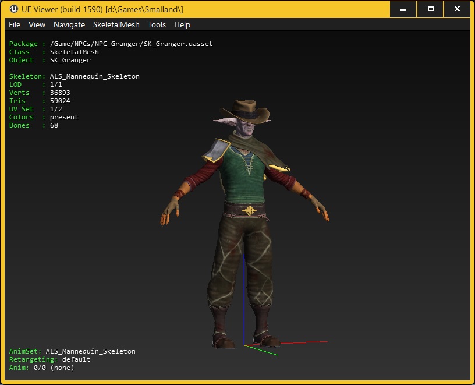The width and height of the screenshot is (475, 385).
Task: Click the Unreal Engine logo icon in title bar
Action: (x=13, y=9)
